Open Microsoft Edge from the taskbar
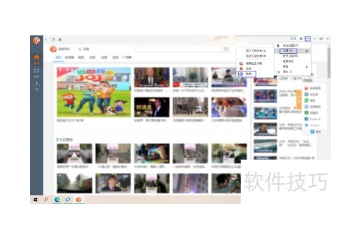 pos(57,200)
